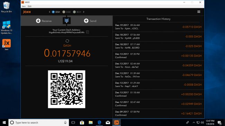This screenshot has height=126, width=225.
Task: Open the Dec 13 2017 07:35 PM transaction
Action: pos(158,56)
